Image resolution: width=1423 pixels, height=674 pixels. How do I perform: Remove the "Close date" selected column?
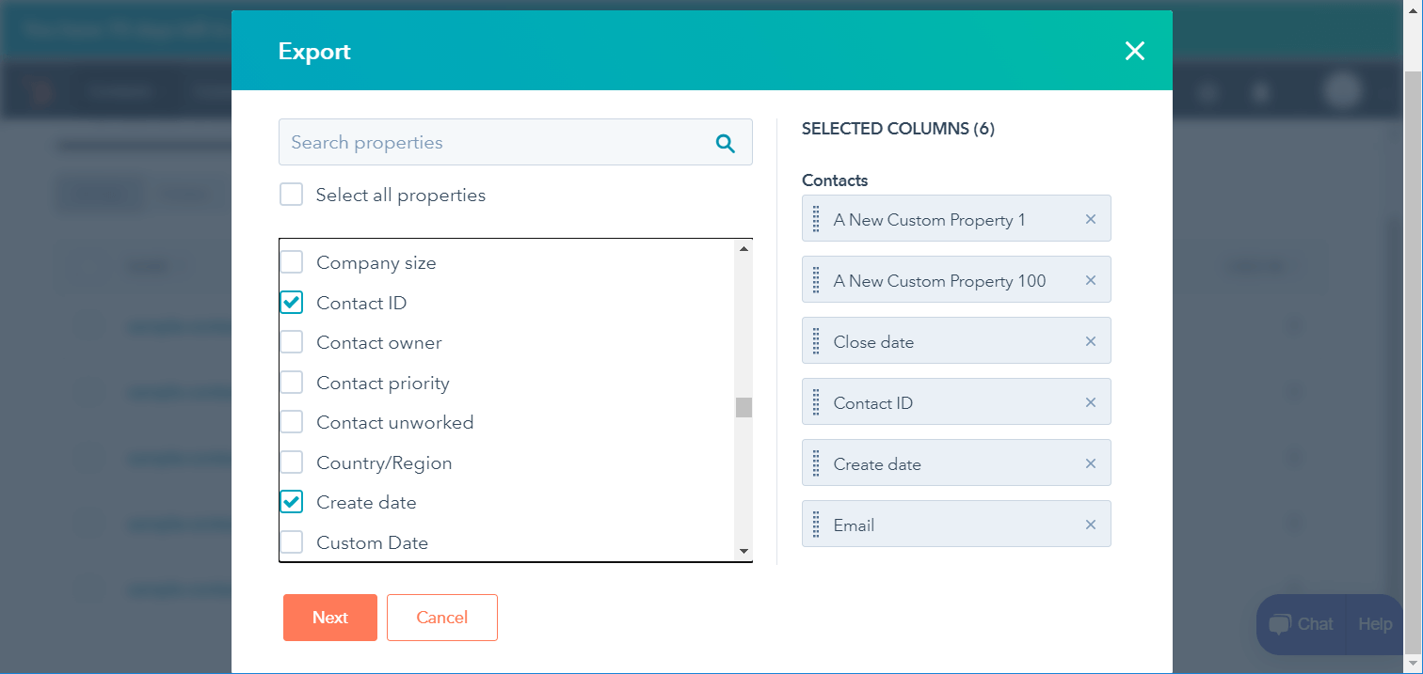(1090, 340)
